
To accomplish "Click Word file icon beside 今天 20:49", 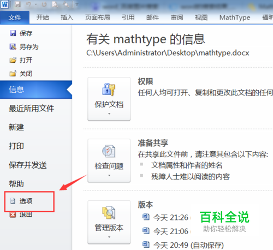I will 146,245.
